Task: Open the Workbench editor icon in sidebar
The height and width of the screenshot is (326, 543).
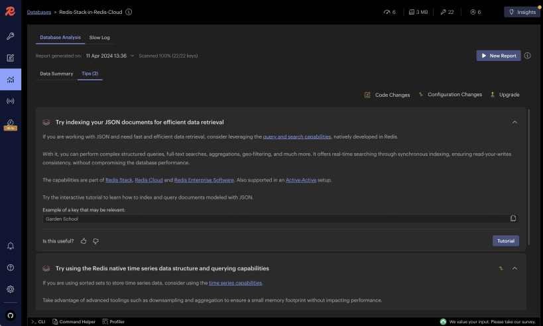Action: (11, 58)
